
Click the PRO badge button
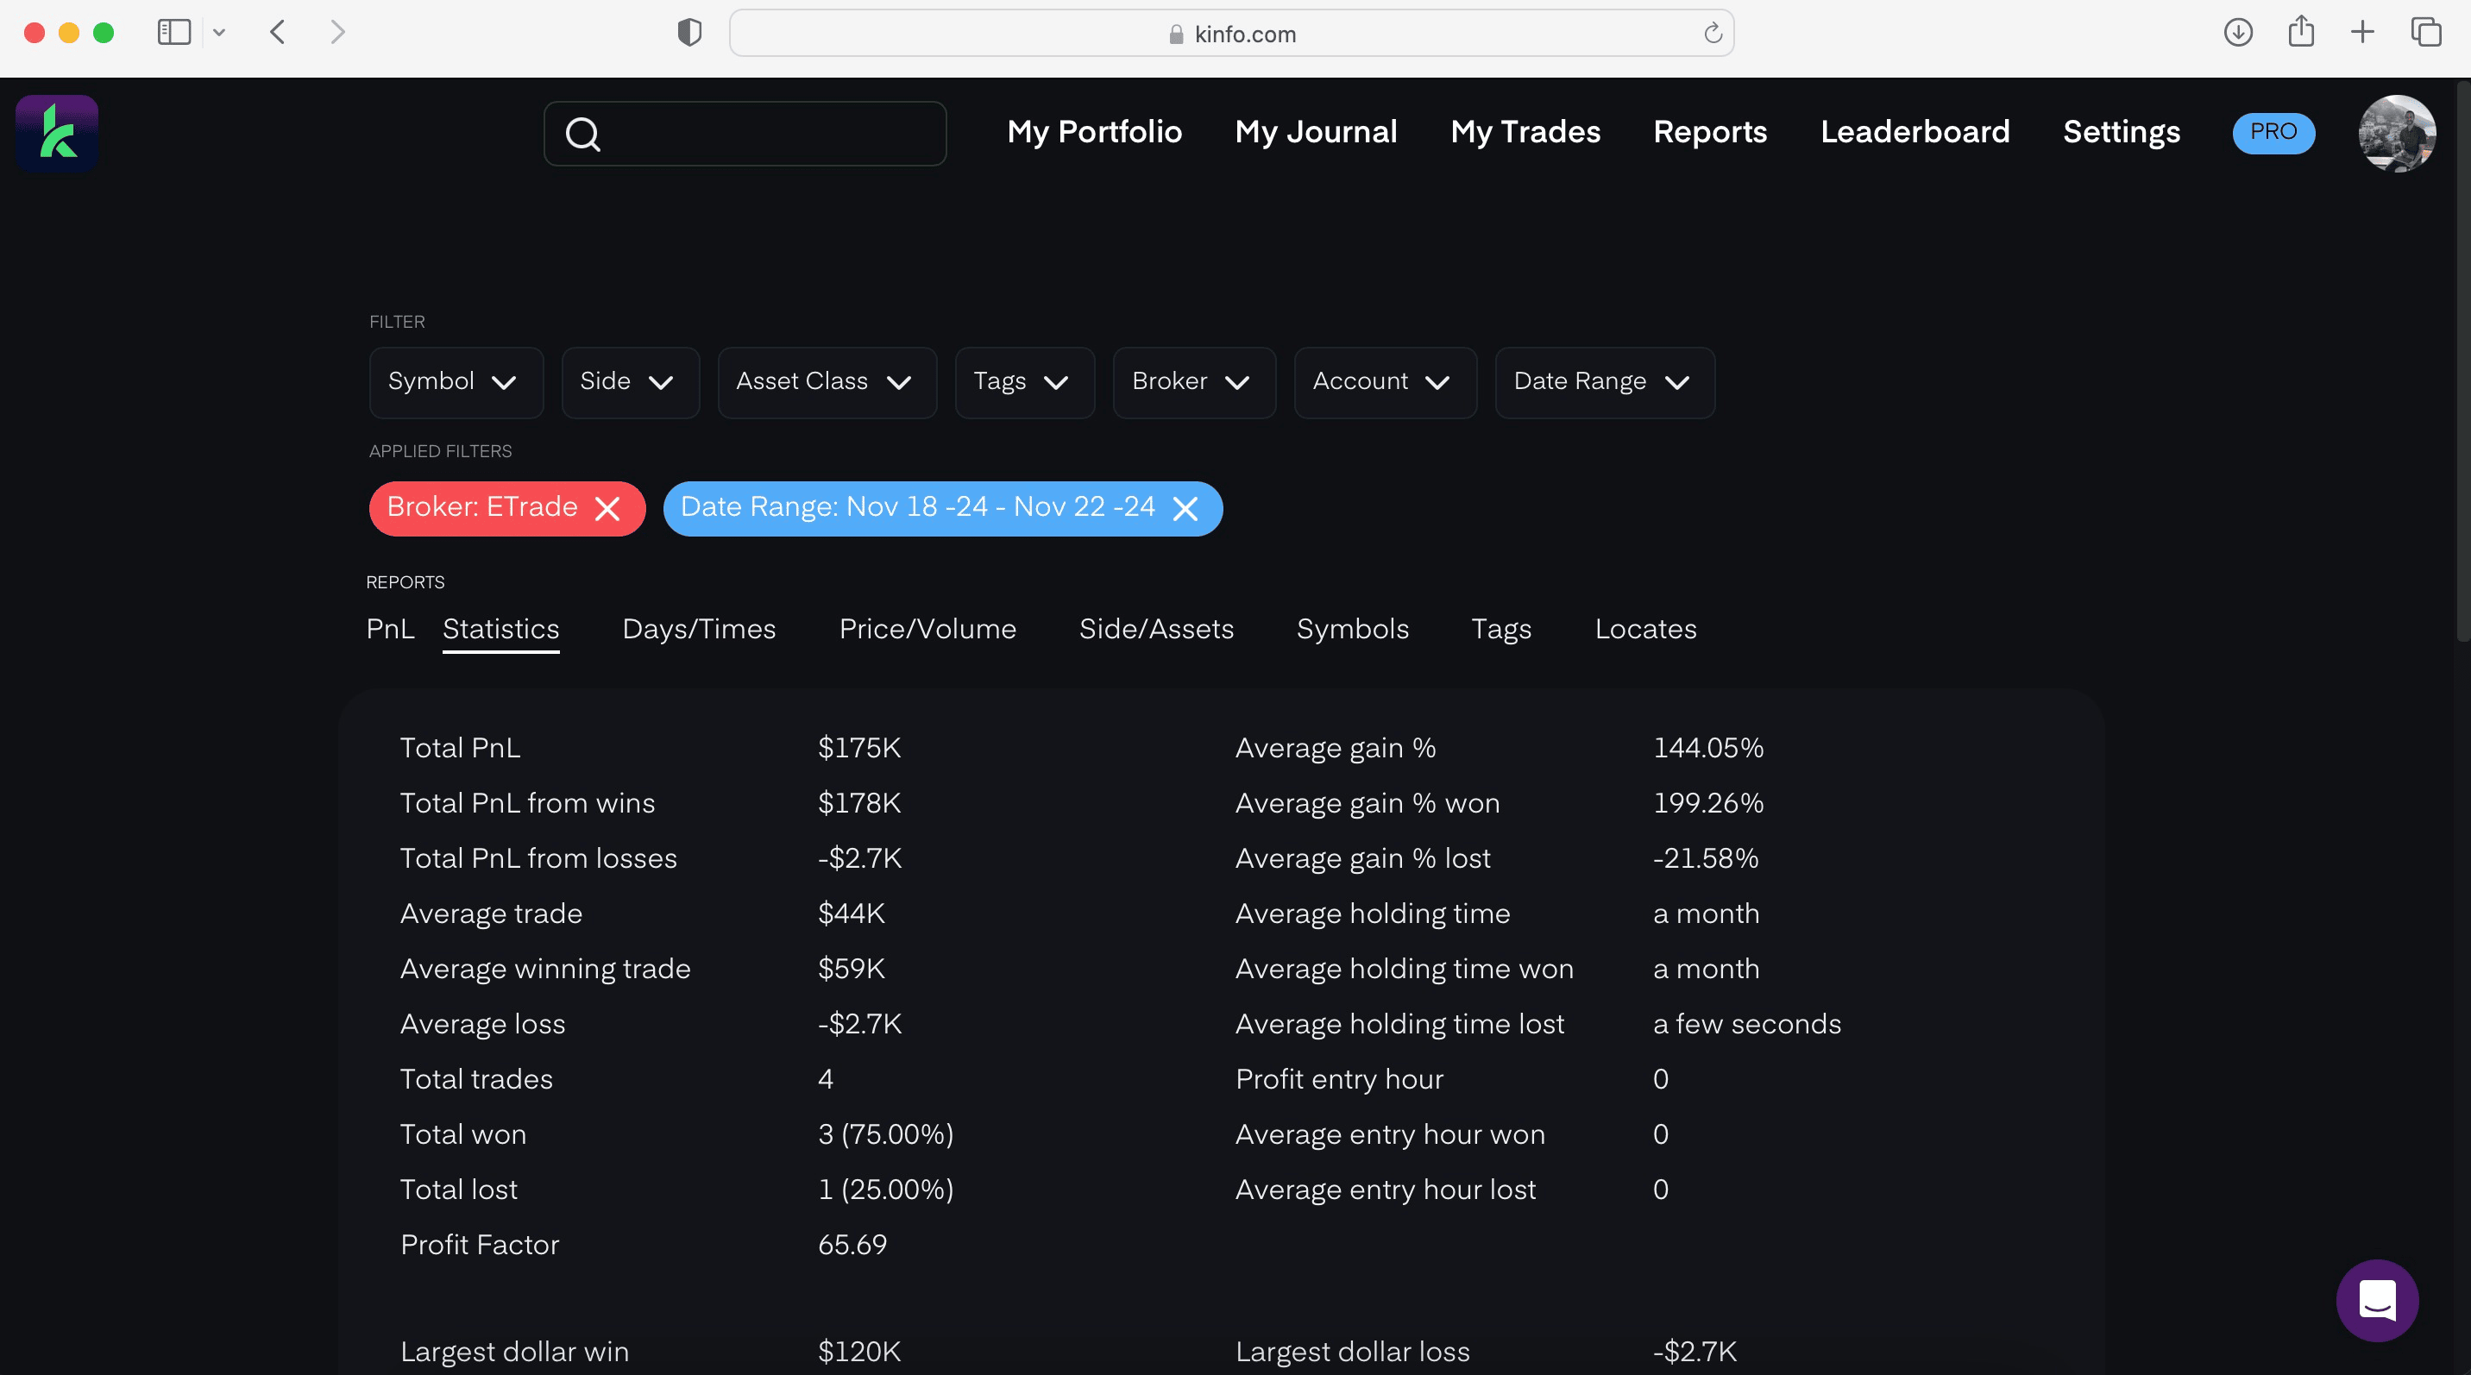pyautogui.click(x=2273, y=132)
